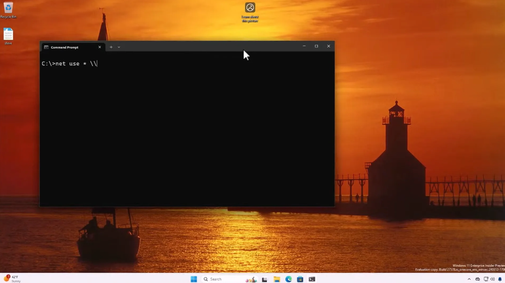The width and height of the screenshot is (505, 283).
Task: Add a new terminal tab with plus button
Action: click(x=111, y=47)
